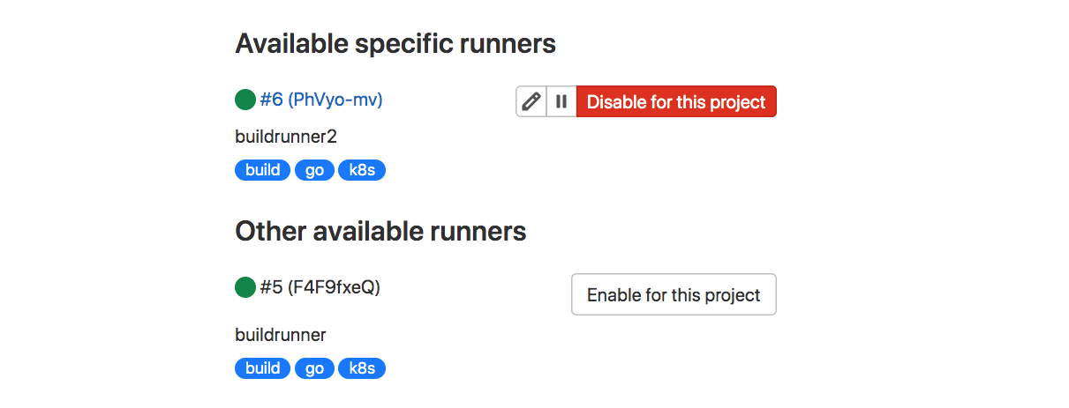Click the Available specific runners heading
The image size is (1069, 408).
pyautogui.click(x=395, y=43)
